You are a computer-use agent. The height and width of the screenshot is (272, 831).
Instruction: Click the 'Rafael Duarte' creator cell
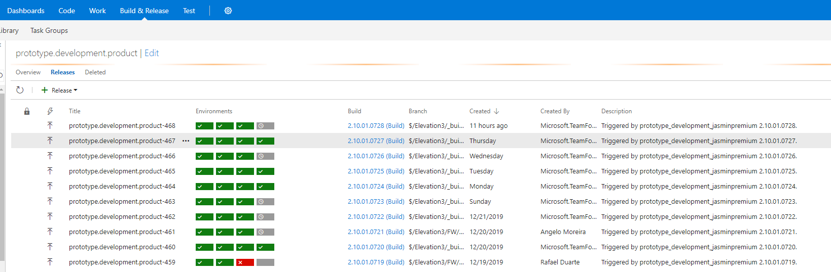click(560, 262)
